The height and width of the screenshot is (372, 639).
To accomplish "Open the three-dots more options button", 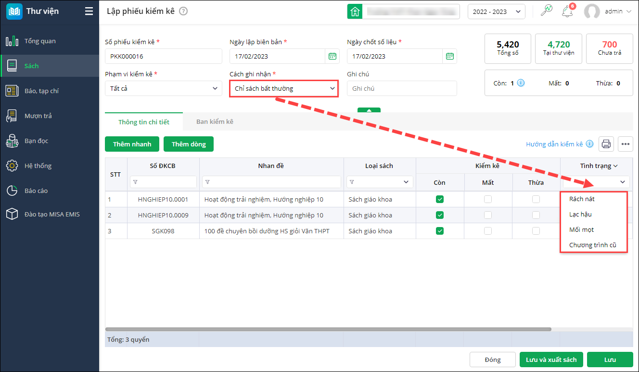I will click(626, 144).
